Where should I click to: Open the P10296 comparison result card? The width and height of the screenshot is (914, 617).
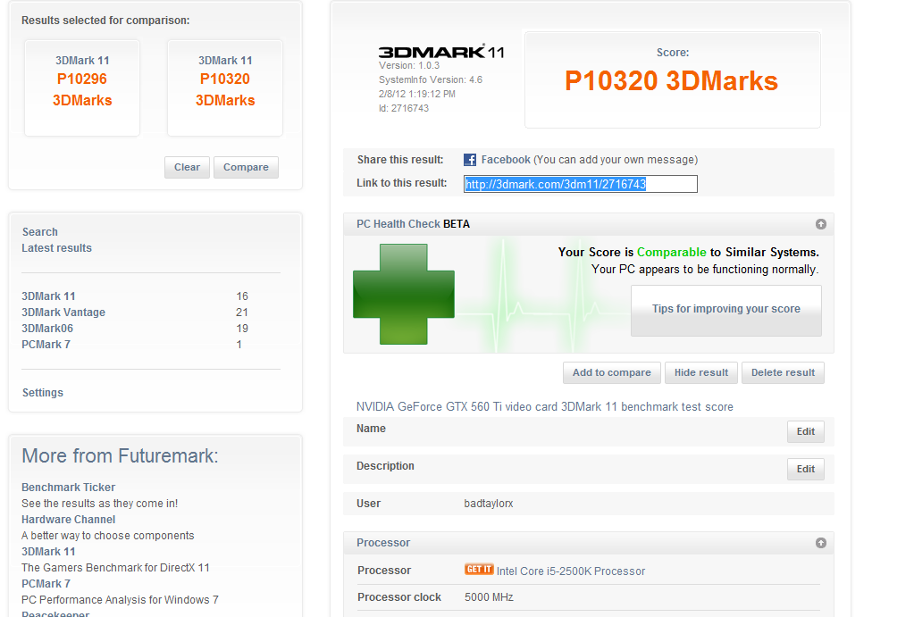pos(82,88)
